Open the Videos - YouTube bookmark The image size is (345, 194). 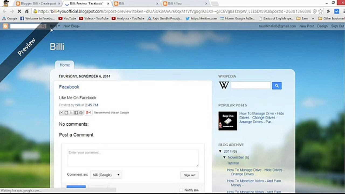coord(94,18)
